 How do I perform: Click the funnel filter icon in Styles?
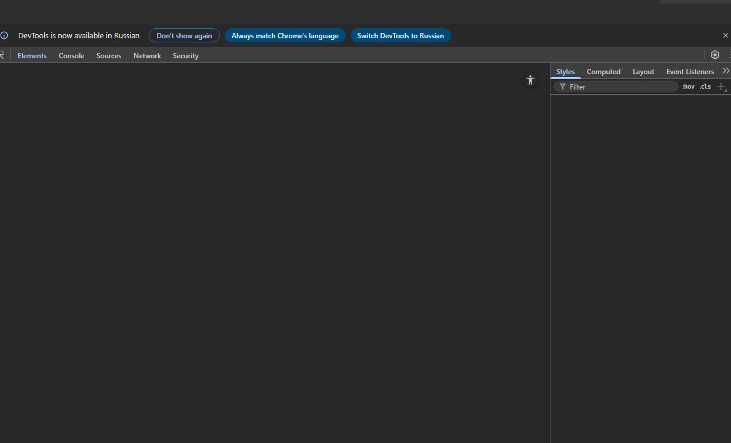tap(563, 86)
